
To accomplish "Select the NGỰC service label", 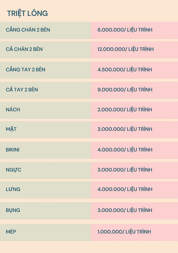I will tap(13, 170).
